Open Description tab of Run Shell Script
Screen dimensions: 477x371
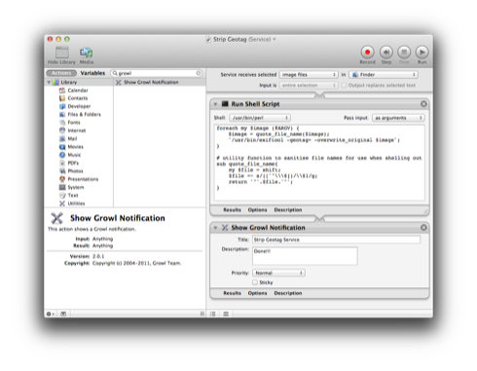pyautogui.click(x=288, y=210)
